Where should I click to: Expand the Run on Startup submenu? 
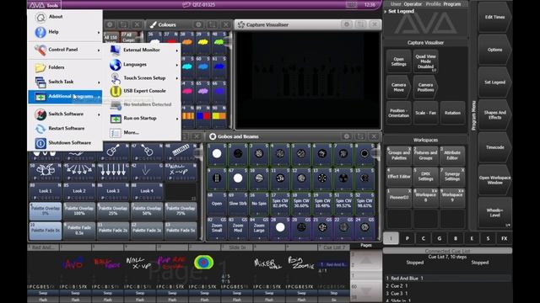click(x=142, y=118)
